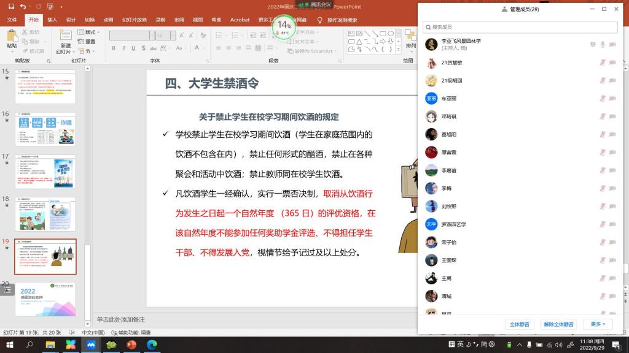Toggle Bold formatting in font group
Screen dimensions: 629x353
click(114, 48)
